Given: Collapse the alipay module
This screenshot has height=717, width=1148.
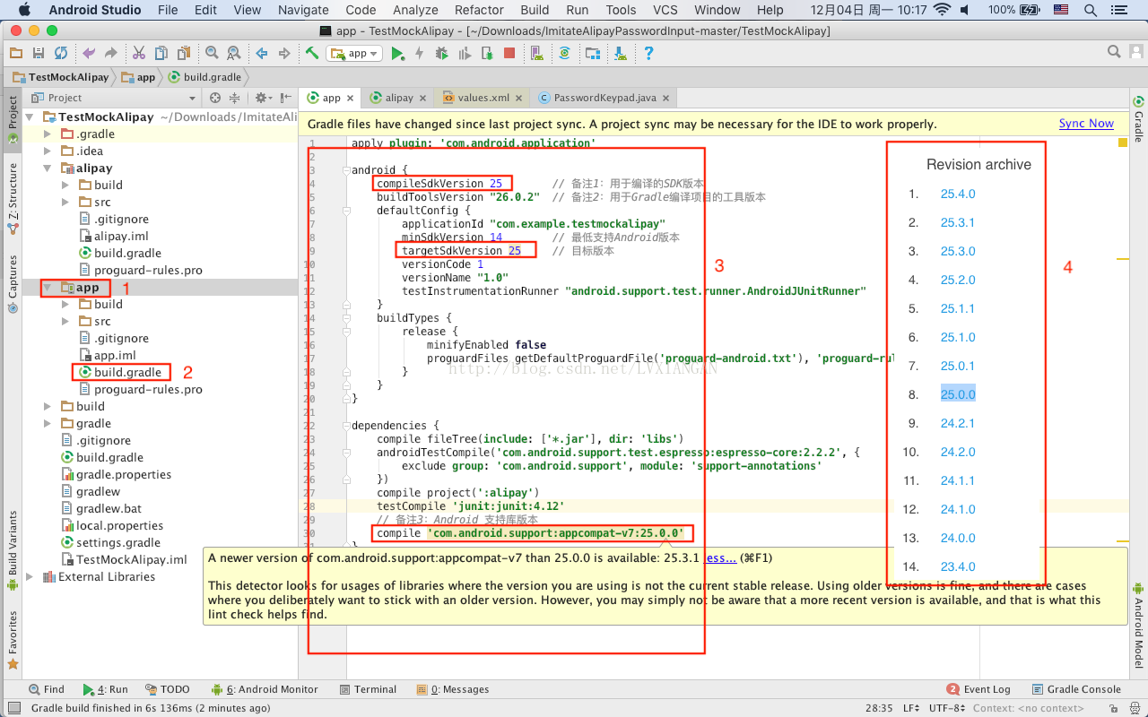Looking at the screenshot, I should (x=48, y=168).
